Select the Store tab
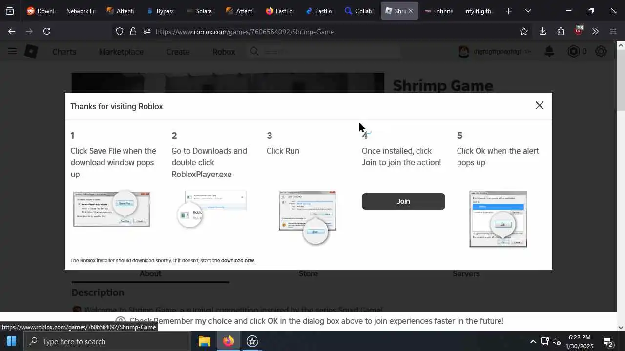Screen dimensions: 625x351 [308, 273]
